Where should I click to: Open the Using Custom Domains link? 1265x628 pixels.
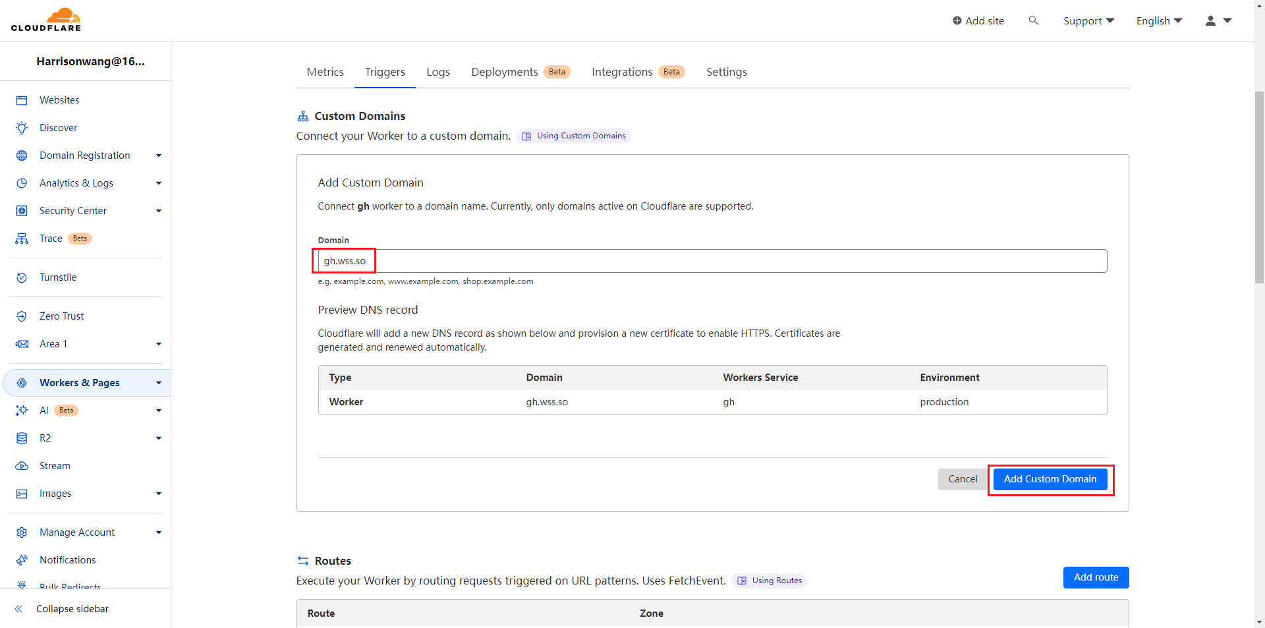(x=573, y=136)
